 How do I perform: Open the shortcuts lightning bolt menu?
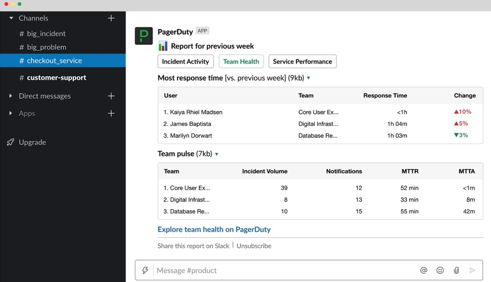coord(145,270)
